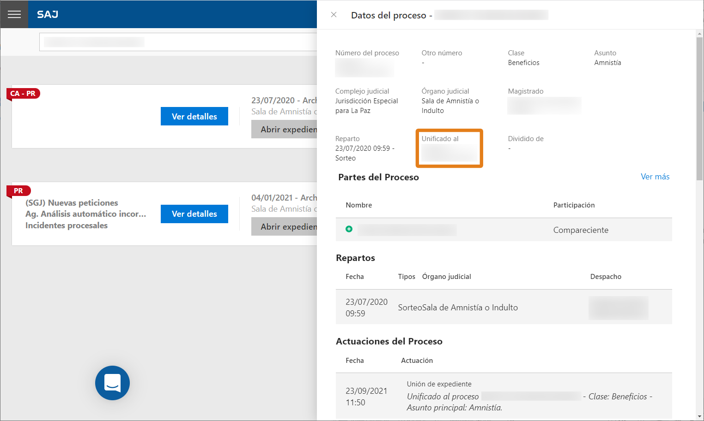Click Incidentes procesales text
The image size is (704, 421).
click(x=67, y=225)
